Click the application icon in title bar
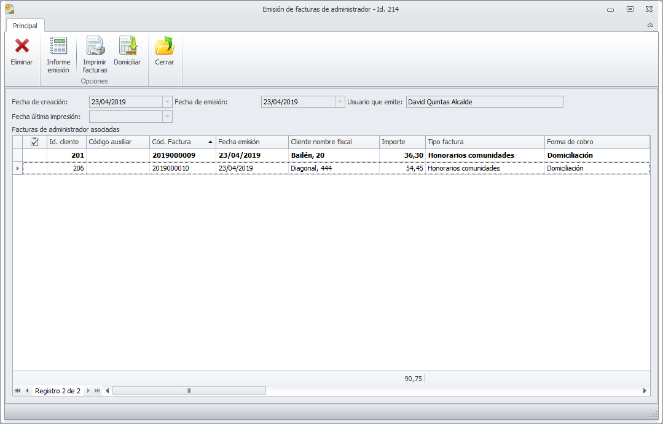The width and height of the screenshot is (663, 424). [9, 9]
